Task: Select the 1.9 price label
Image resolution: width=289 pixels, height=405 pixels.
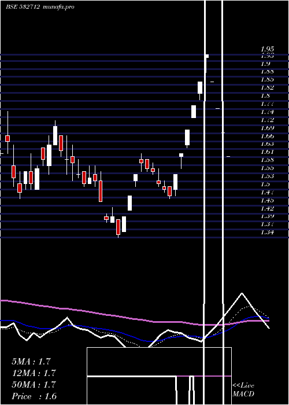Action: (x=265, y=64)
